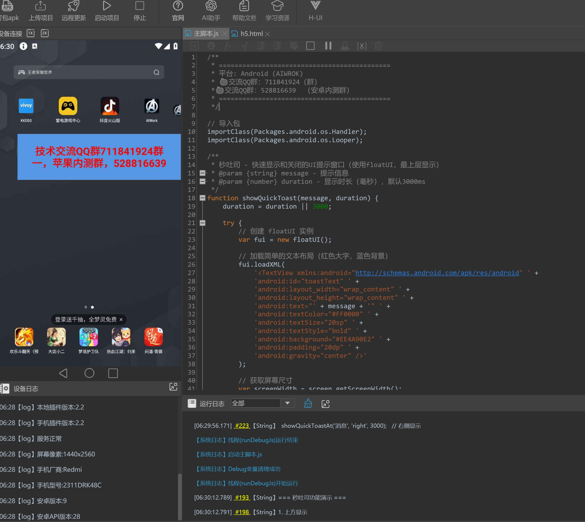
Task: Open the AI助手 assistant
Action: pos(211,11)
